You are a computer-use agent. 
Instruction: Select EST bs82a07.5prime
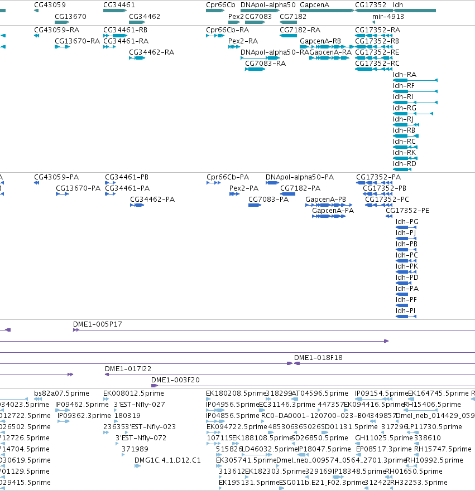coord(61,393)
